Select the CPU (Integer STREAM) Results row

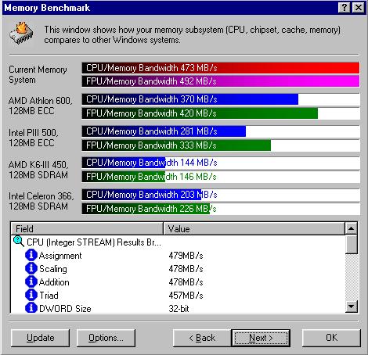click(178, 242)
